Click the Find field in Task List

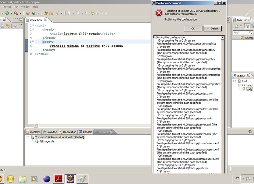pos(241,32)
